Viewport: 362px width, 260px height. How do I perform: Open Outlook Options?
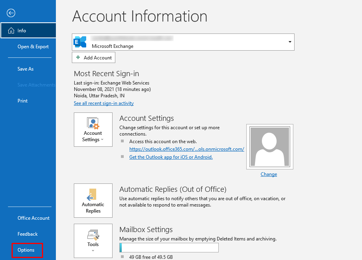(x=26, y=250)
